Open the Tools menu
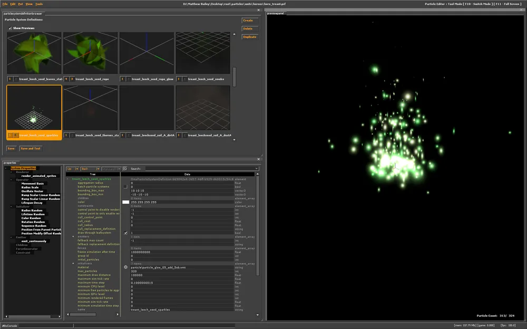Image resolution: width=527 pixels, height=329 pixels. pyautogui.click(x=39, y=4)
